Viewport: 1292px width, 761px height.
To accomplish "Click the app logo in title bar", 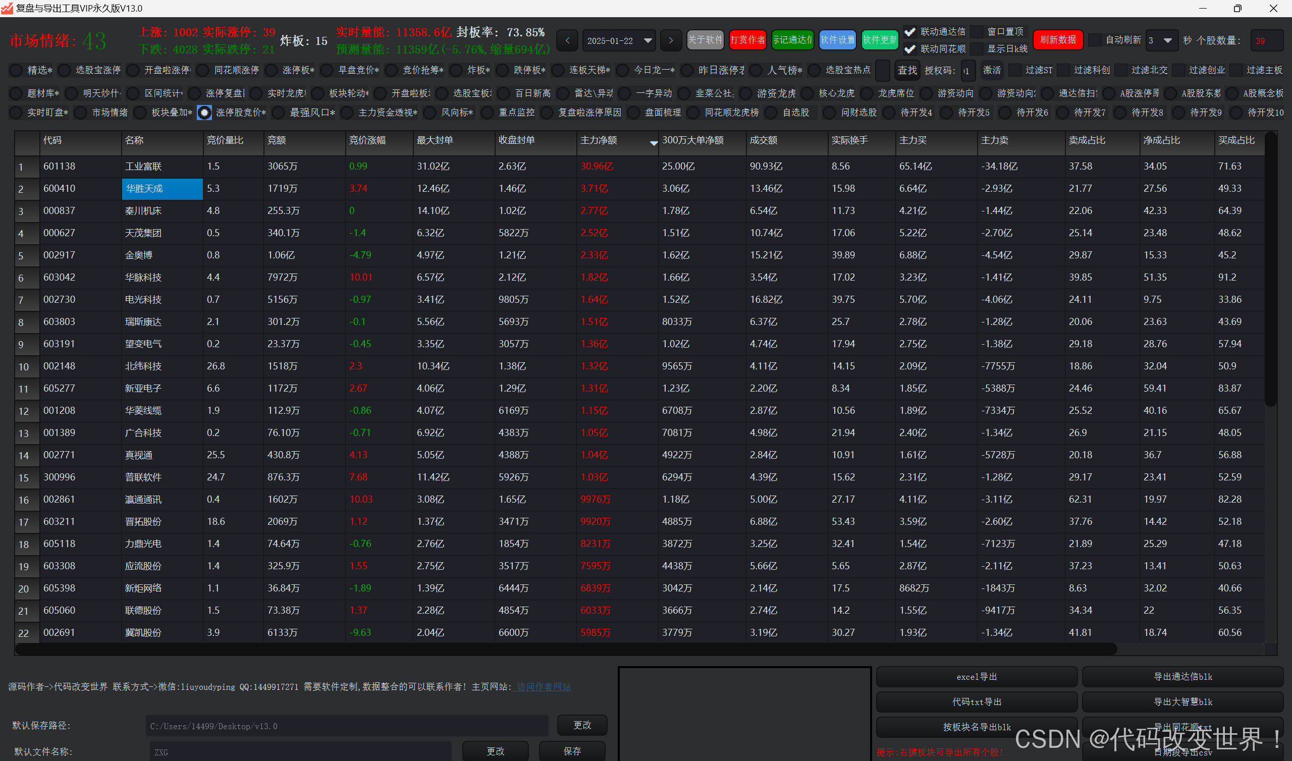I will click(7, 8).
